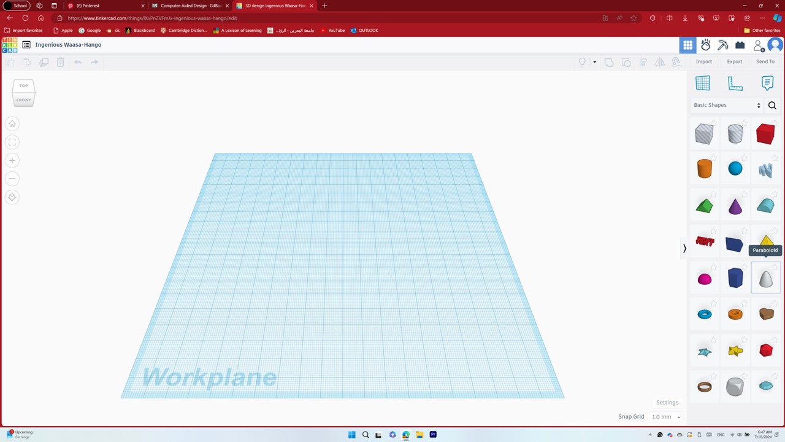Edit design name Ingenious Waasa-Hango
This screenshot has height=442, width=785.
(x=68, y=45)
